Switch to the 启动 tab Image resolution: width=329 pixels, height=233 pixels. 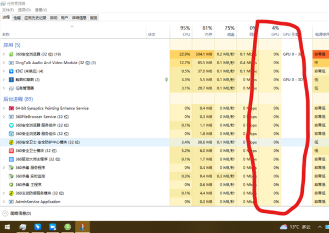click(x=54, y=18)
